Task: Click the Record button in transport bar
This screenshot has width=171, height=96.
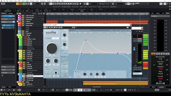Action: 89,90
